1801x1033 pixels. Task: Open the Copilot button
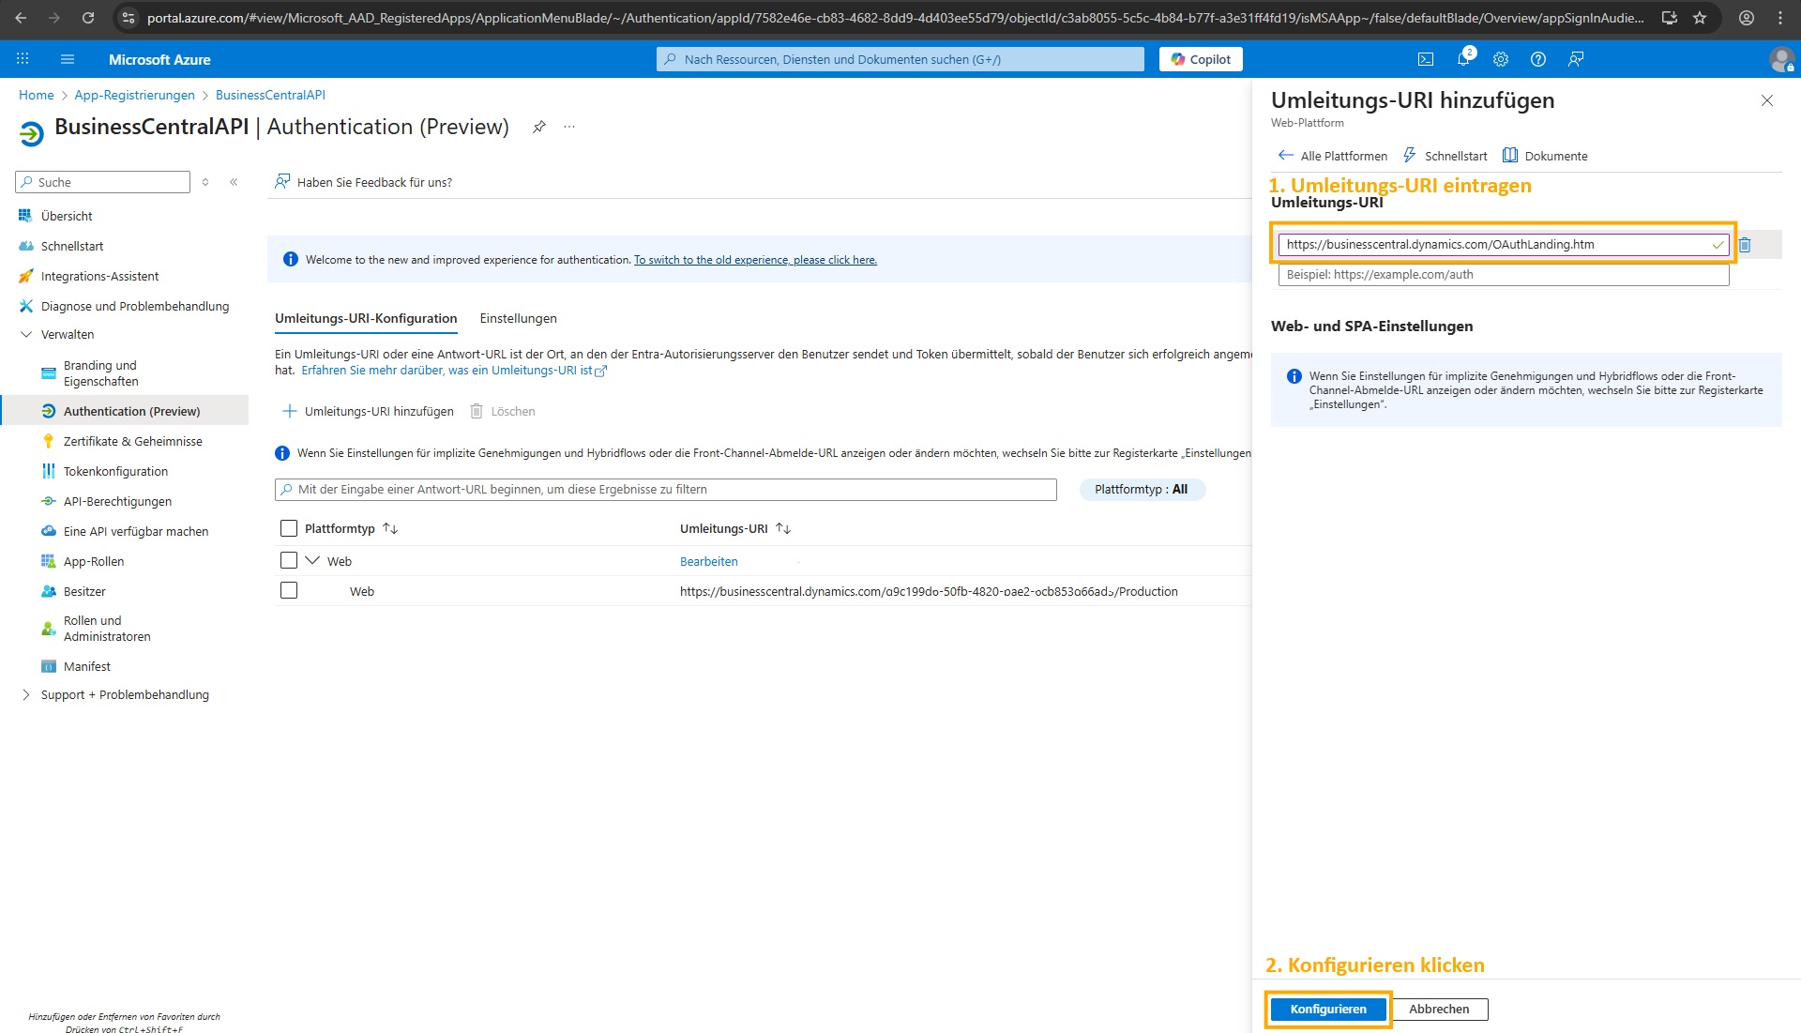1201,59
